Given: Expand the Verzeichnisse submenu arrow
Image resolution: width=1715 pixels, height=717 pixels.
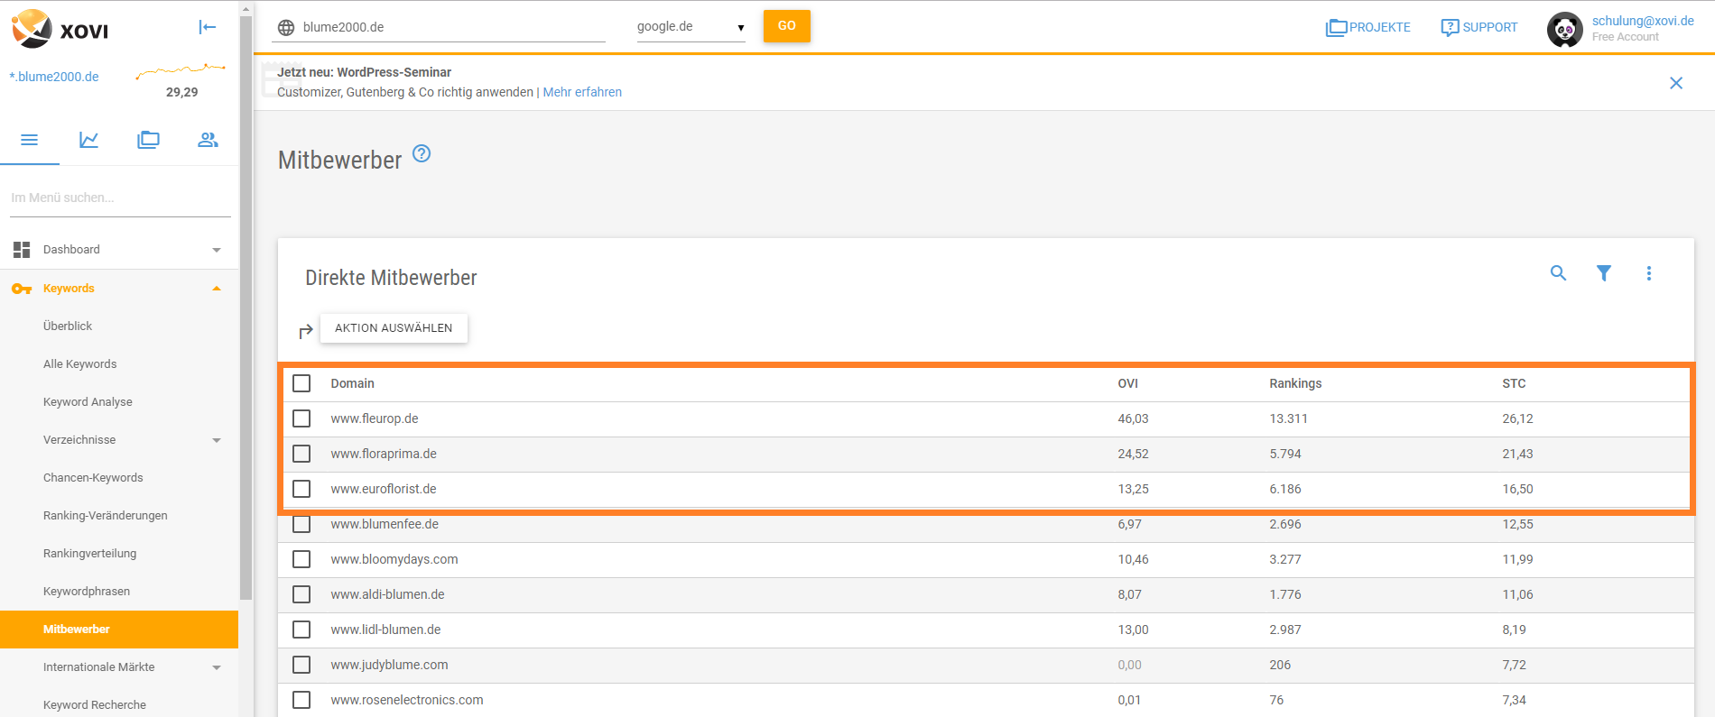Looking at the screenshot, I should click(x=217, y=440).
